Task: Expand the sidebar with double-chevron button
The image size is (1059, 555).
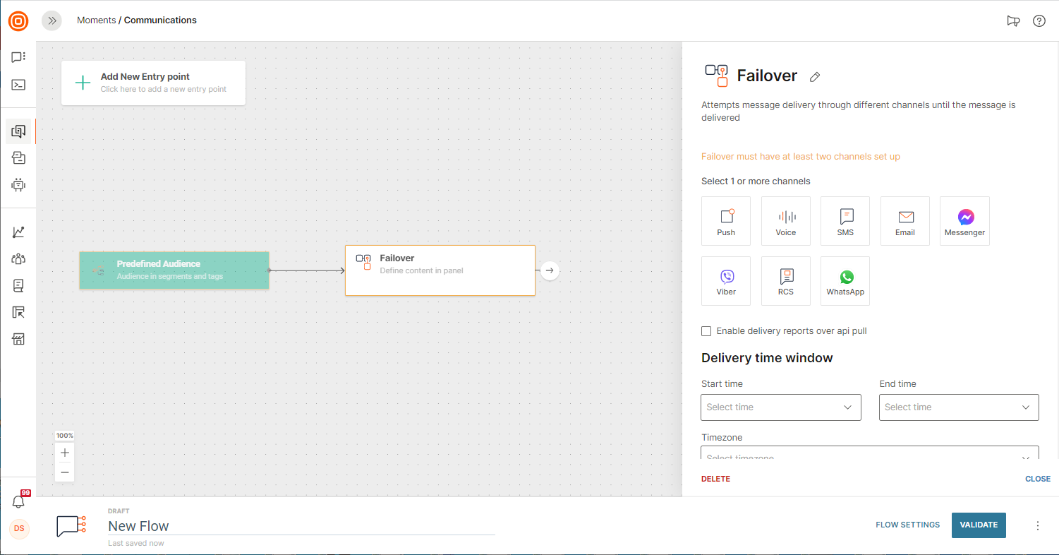Action: pyautogui.click(x=52, y=20)
